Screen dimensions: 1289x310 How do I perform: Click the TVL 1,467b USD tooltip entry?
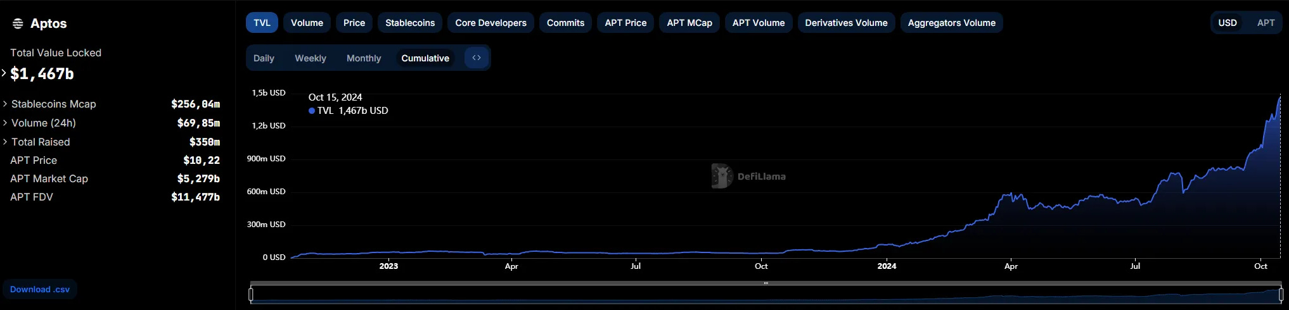349,110
